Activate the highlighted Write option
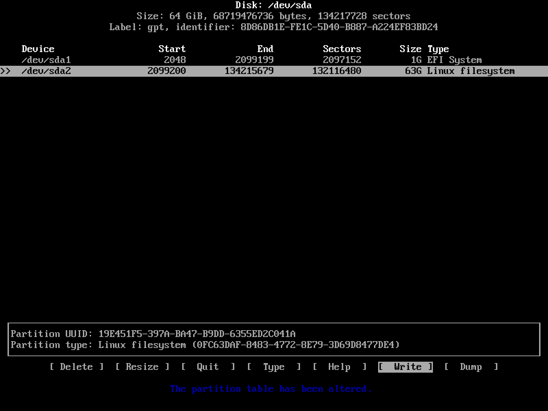The width and height of the screenshot is (548, 411). pyautogui.click(x=406, y=367)
